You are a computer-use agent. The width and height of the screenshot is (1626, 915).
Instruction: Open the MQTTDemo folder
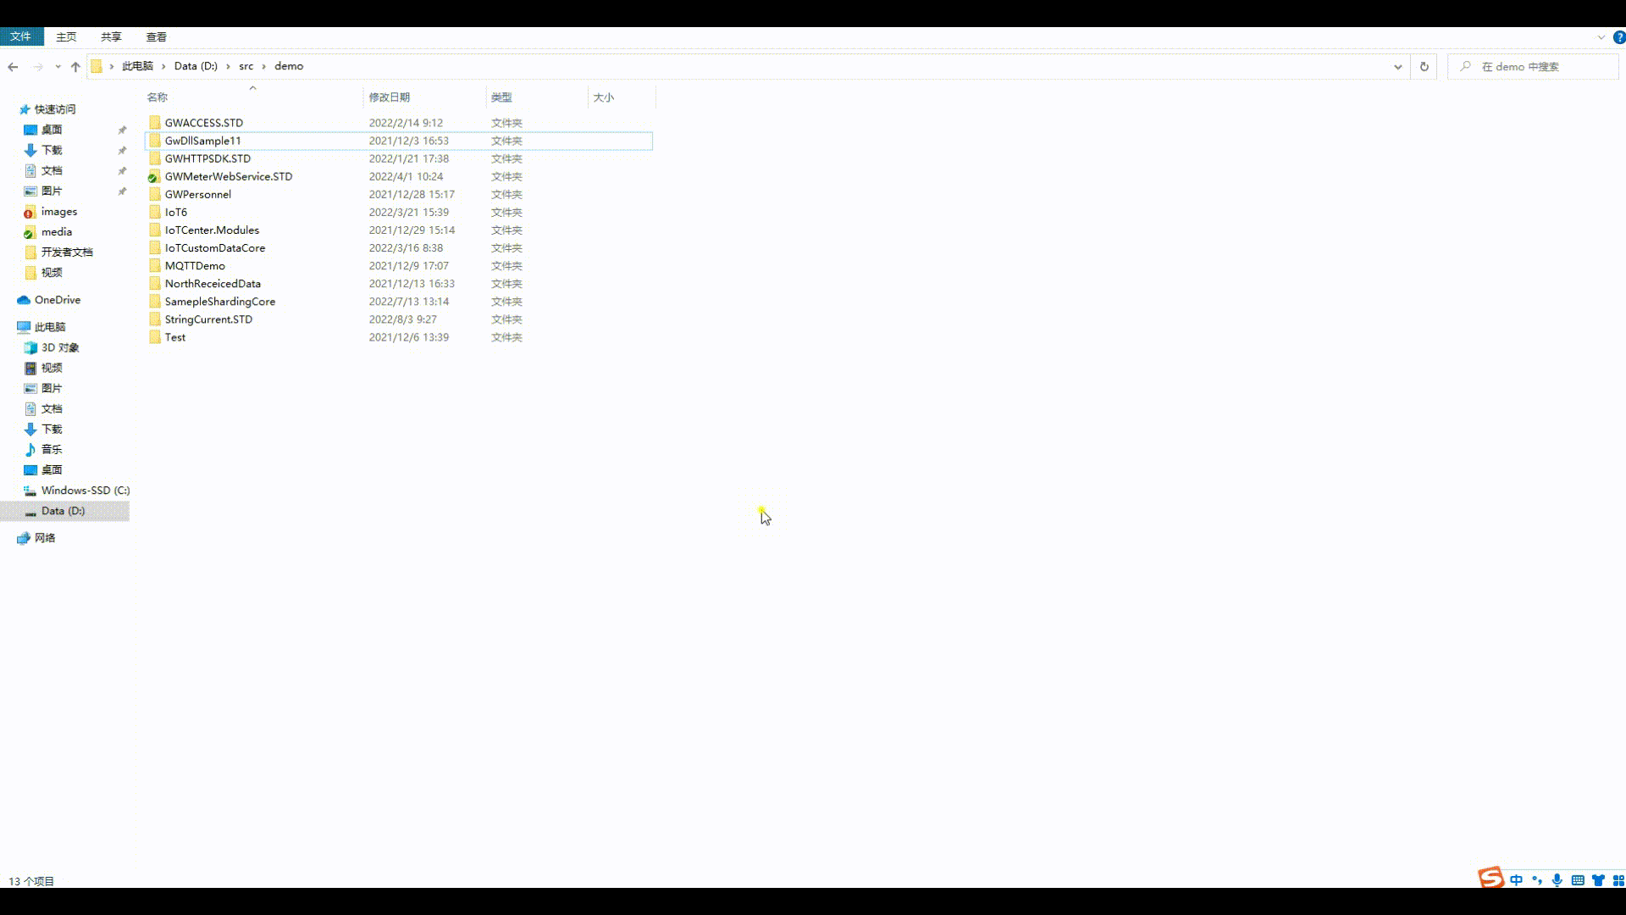coord(194,265)
